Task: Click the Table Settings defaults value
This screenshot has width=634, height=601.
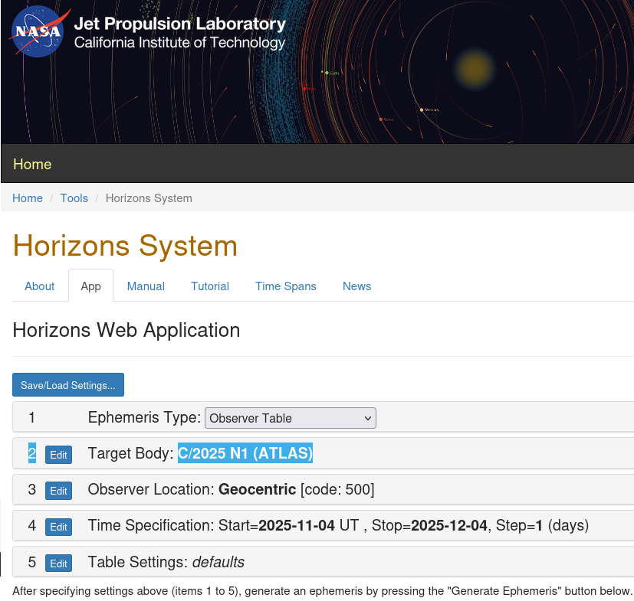Action: point(218,562)
